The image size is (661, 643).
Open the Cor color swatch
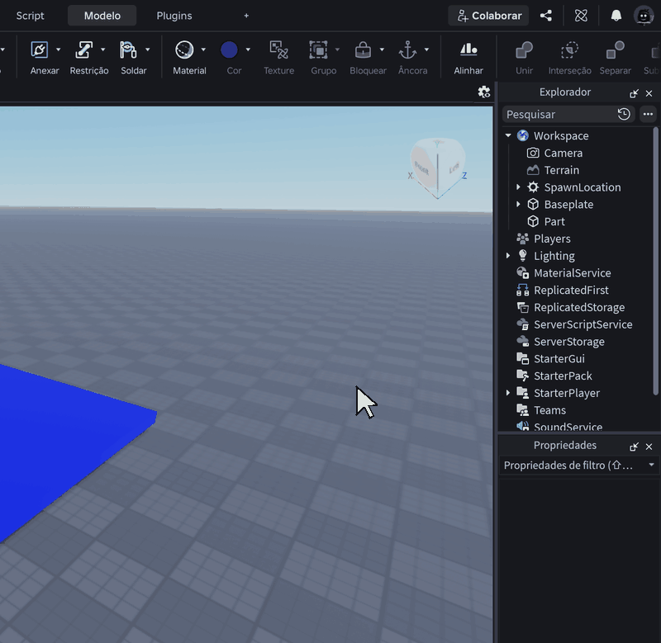(x=229, y=50)
